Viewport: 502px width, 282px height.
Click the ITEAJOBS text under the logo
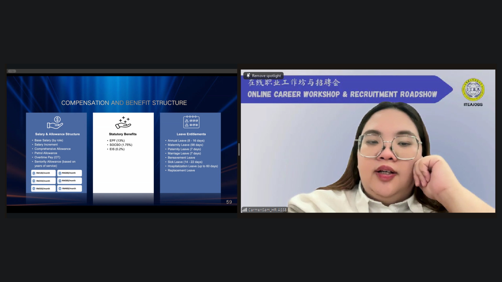coord(473,104)
